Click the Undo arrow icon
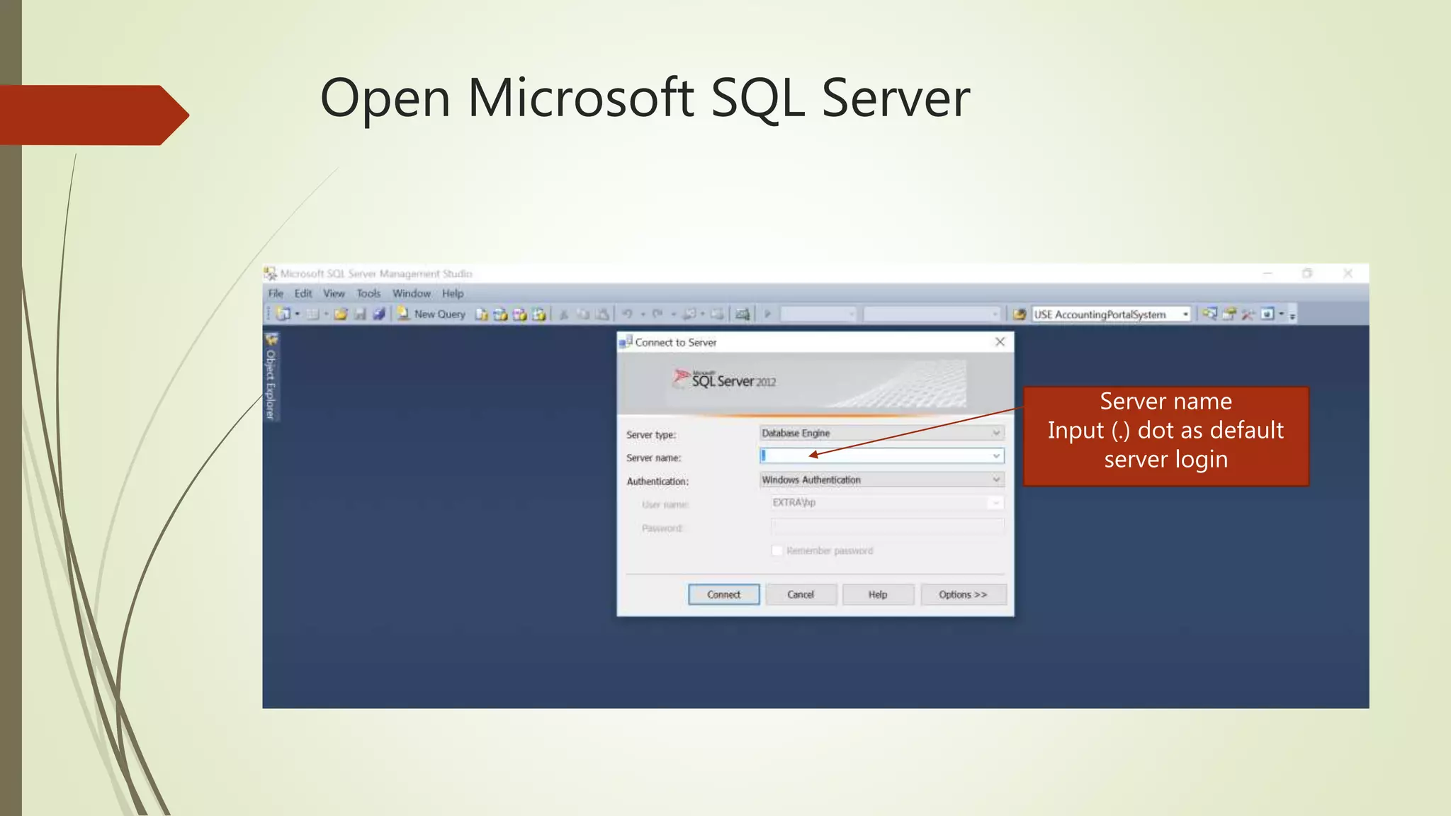 coord(628,314)
